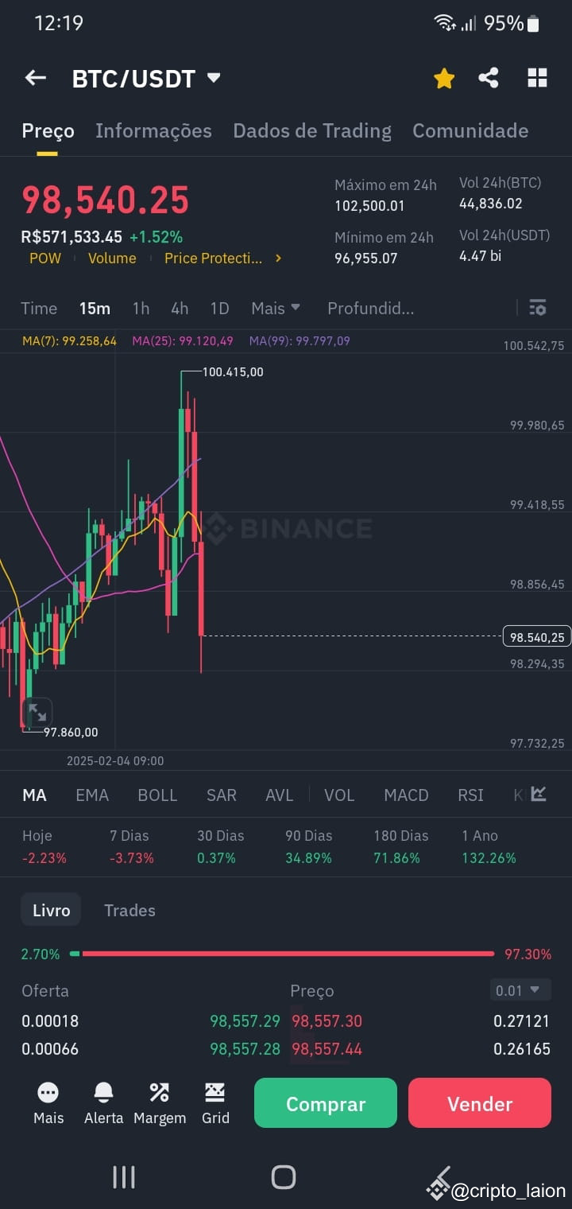572x1209 pixels.
Task: Tap the Hoje -2.23% performance
Action: (x=44, y=846)
